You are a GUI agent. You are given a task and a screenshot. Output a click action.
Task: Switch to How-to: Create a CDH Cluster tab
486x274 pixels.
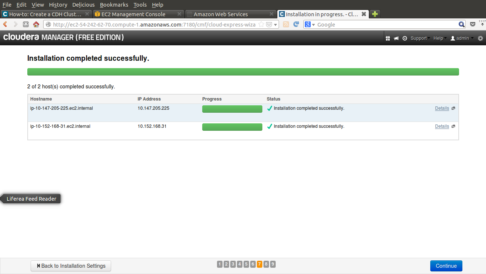point(46,14)
